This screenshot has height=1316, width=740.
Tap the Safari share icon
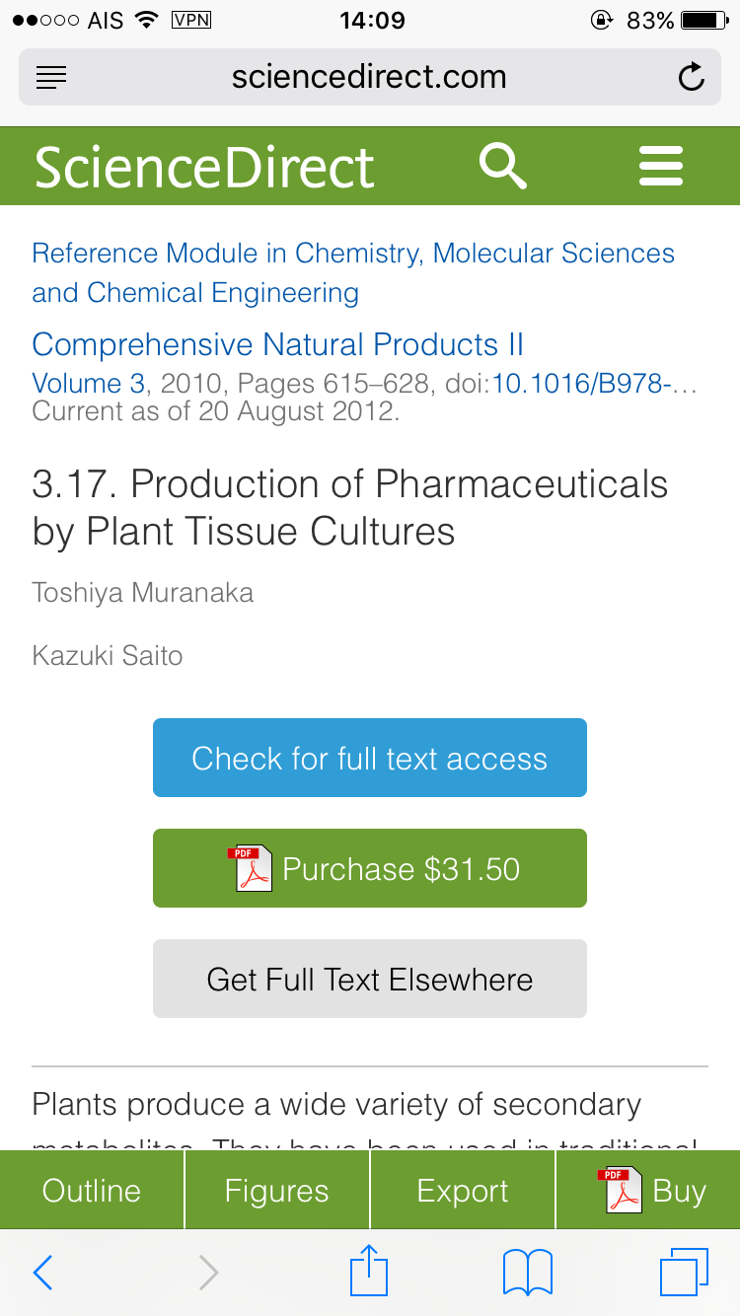(x=370, y=1271)
